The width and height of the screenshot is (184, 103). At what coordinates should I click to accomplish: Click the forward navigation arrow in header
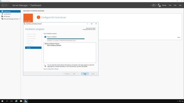[x=6, y=5]
